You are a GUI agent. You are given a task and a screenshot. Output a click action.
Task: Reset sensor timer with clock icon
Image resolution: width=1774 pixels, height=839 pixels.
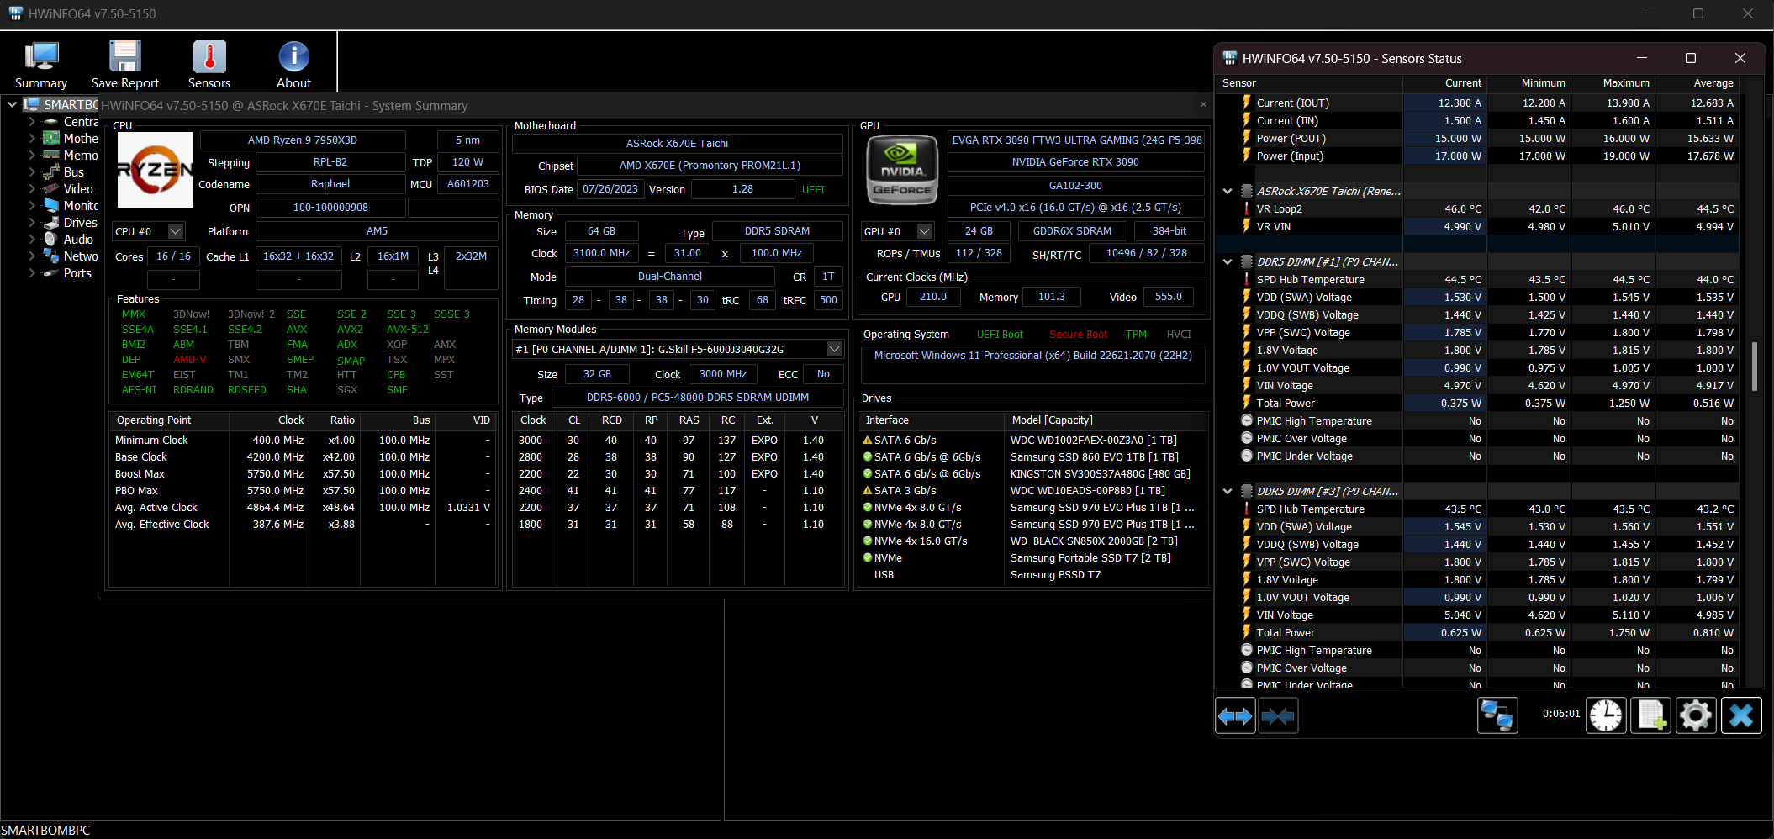pos(1606,716)
